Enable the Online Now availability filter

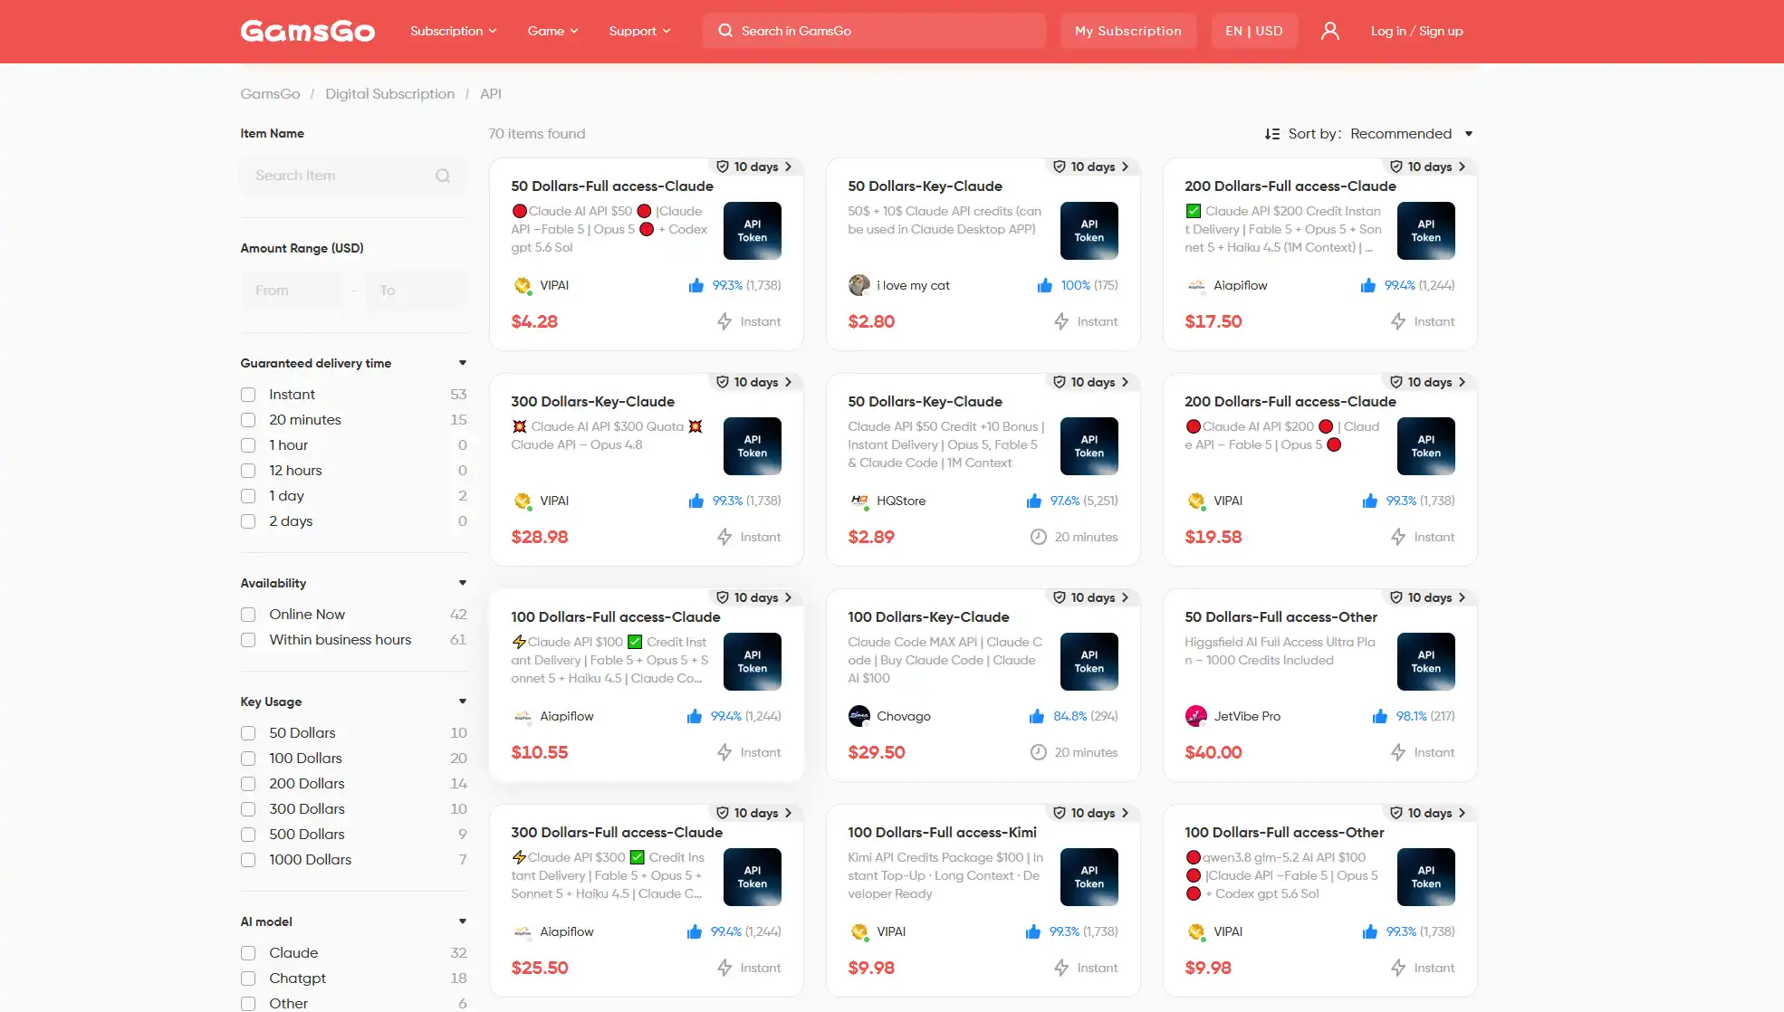tap(248, 615)
